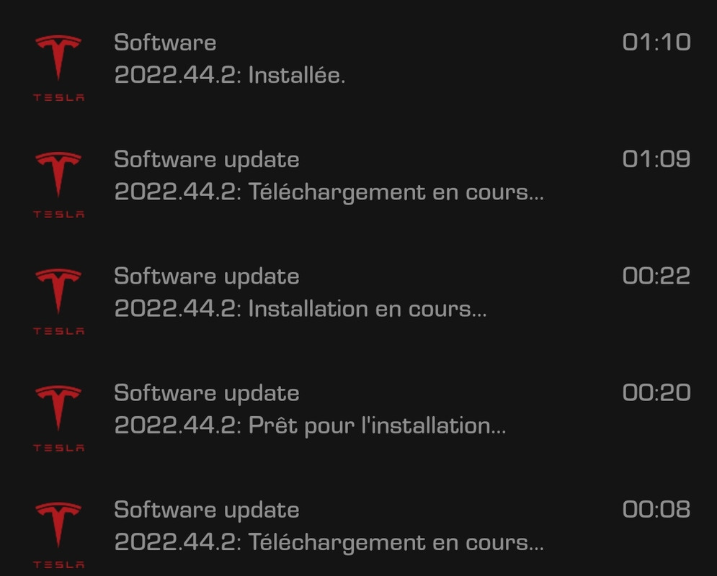Click the 01:10 timestamp
This screenshot has height=576, width=717.
pyautogui.click(x=656, y=42)
